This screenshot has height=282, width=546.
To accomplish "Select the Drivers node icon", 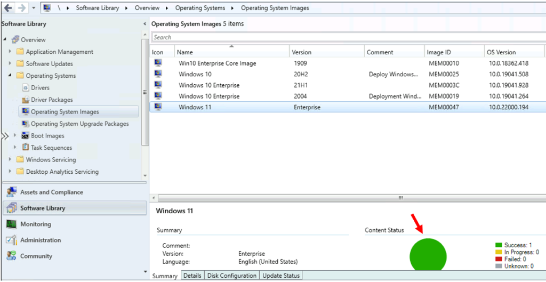I will click(26, 88).
